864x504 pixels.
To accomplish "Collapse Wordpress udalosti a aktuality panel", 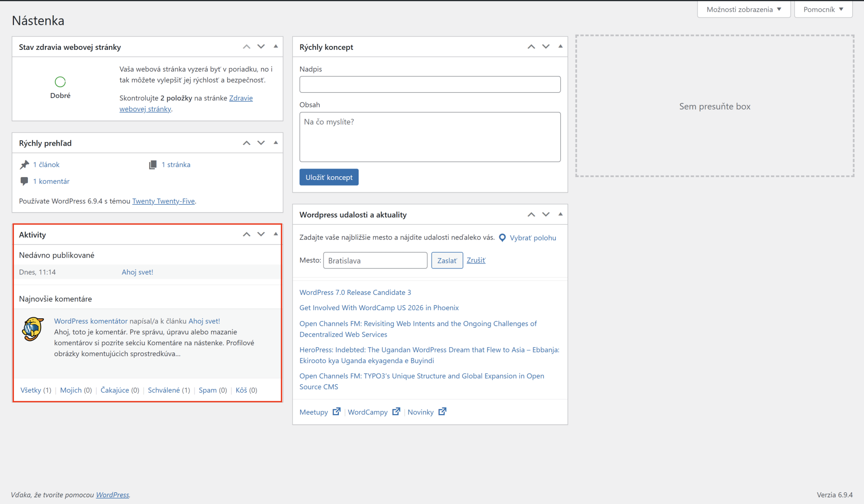I will 561,214.
